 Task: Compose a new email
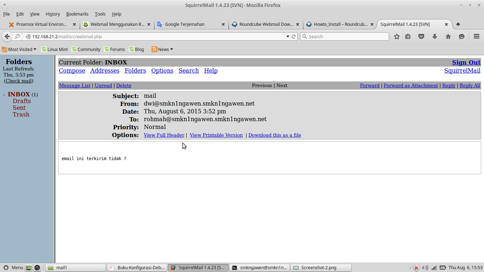[72, 70]
